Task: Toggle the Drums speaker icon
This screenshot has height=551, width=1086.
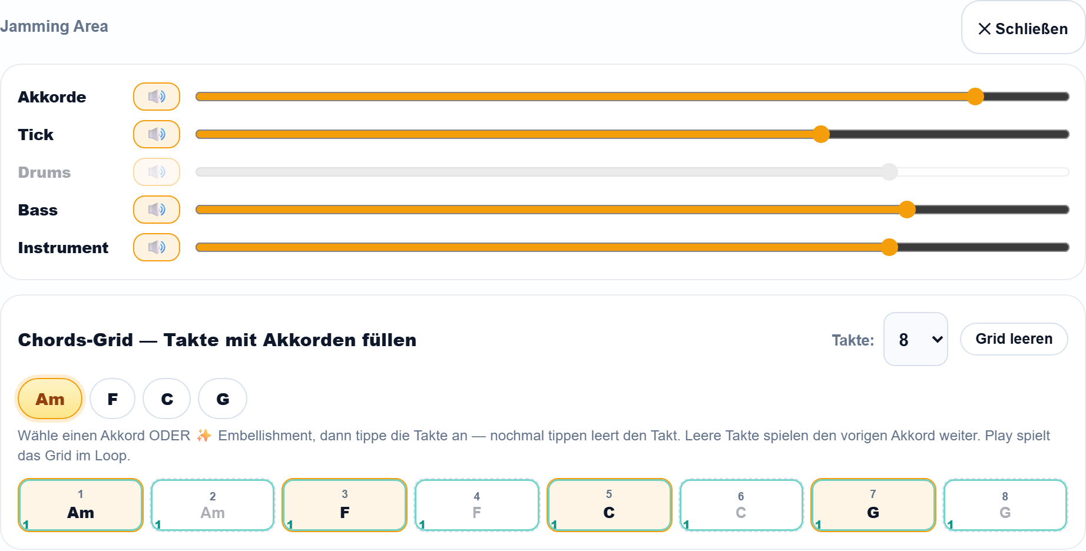Action: point(157,172)
